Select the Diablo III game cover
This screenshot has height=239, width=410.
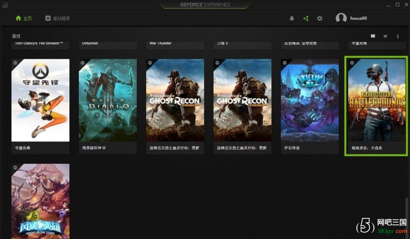point(108,100)
